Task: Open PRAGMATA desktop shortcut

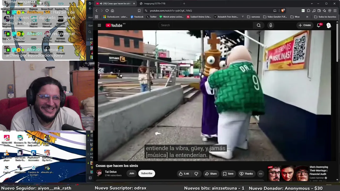Action: [20, 169]
